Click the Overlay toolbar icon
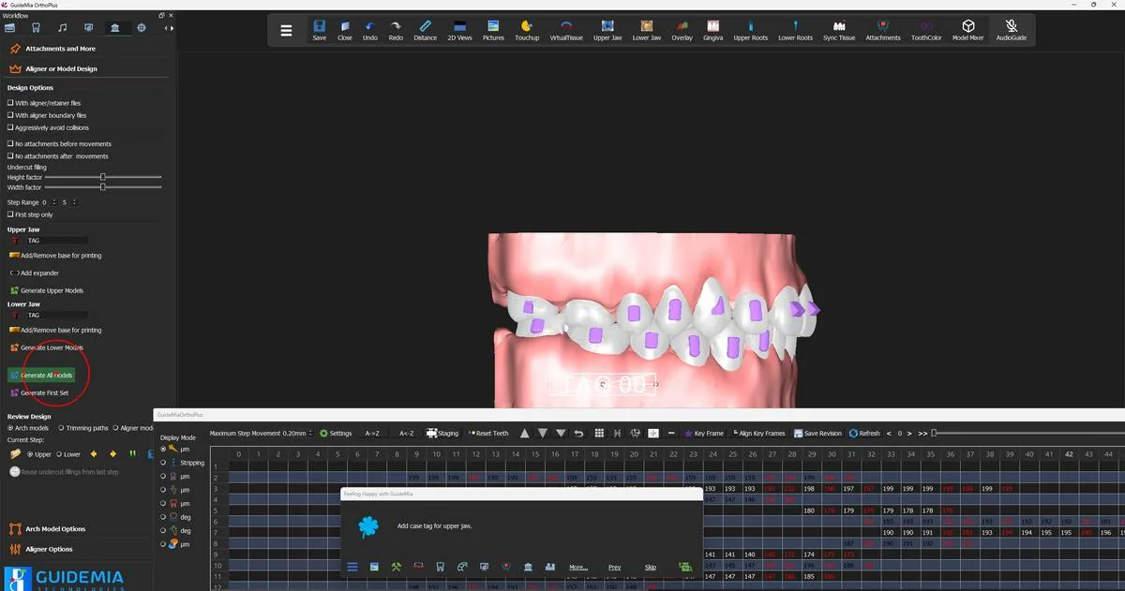1125x591 pixels. pos(682,30)
